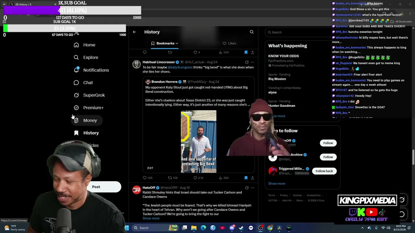Expand the More footer menu
This screenshot has height=233, width=415.
click(300, 201)
